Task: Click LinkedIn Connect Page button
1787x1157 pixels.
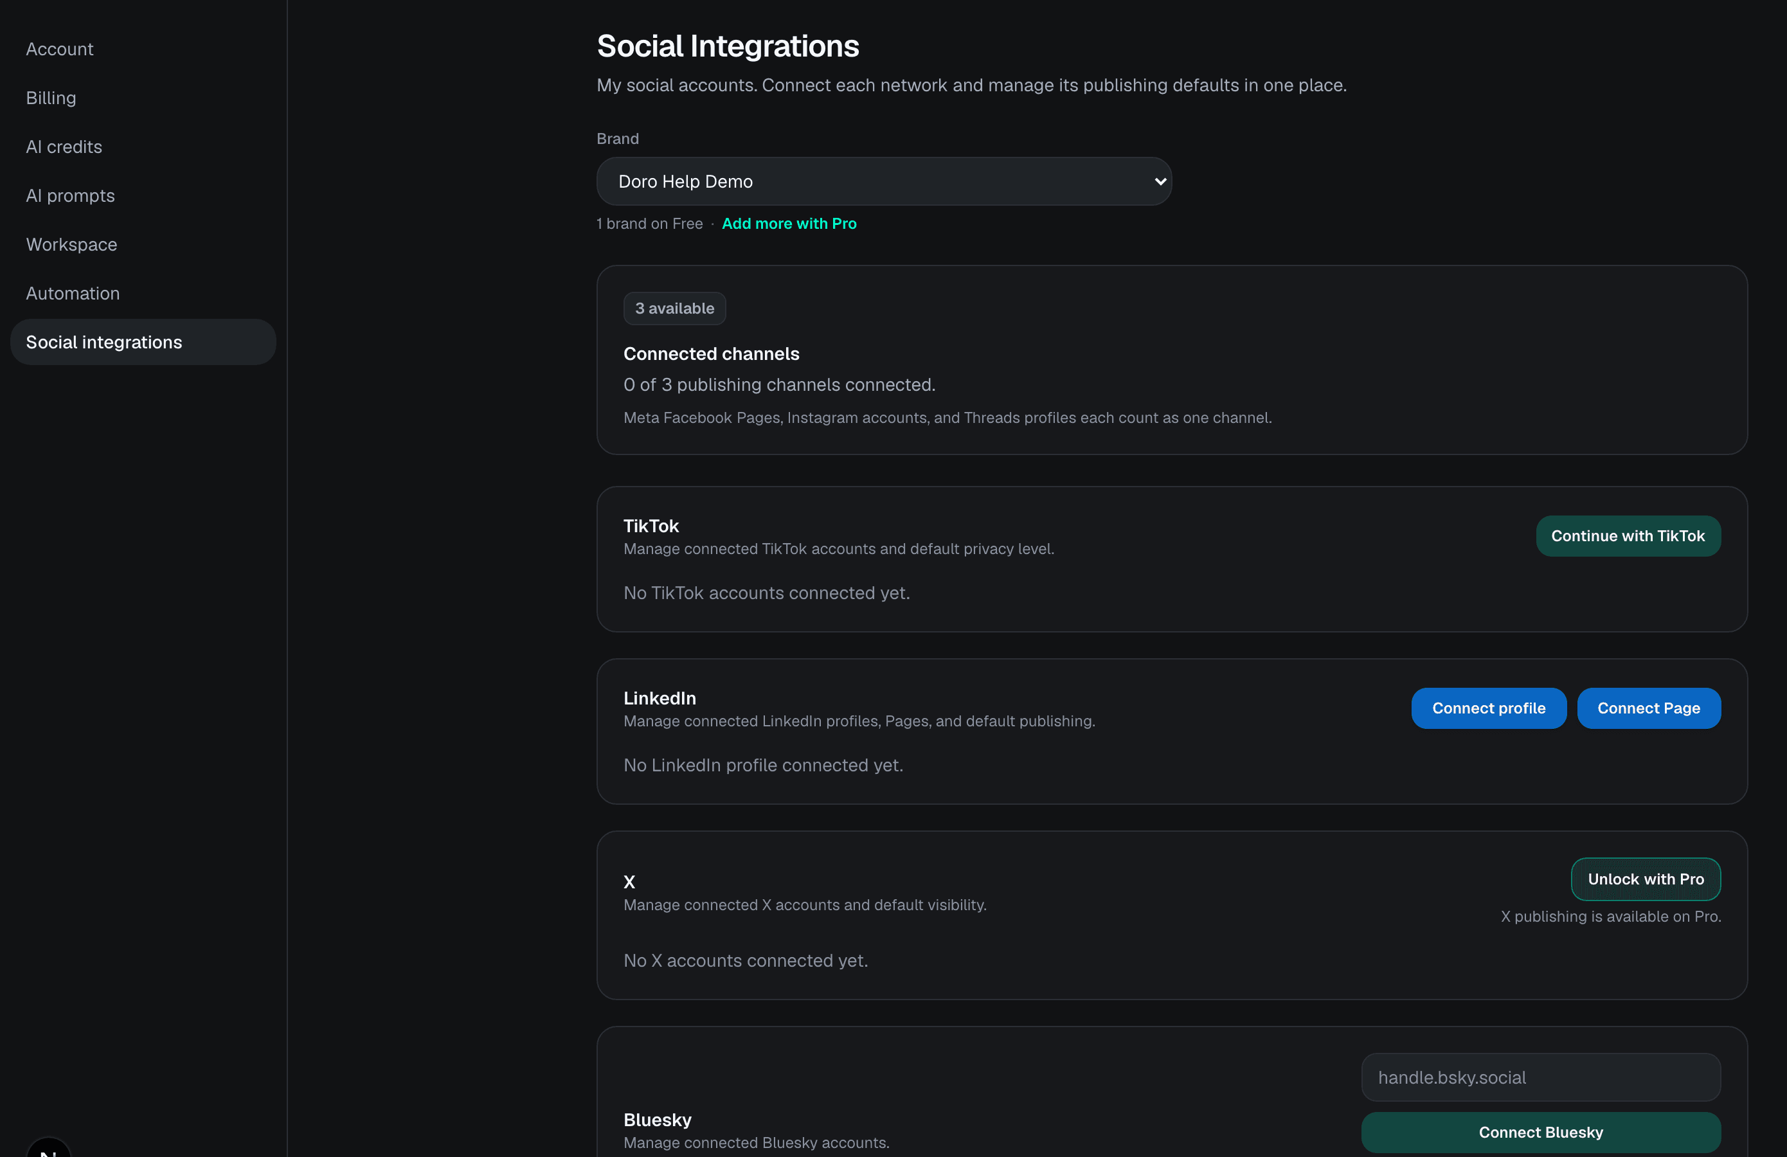Action: coord(1648,708)
